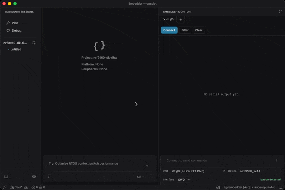Add attachment with chat plus icon
This screenshot has width=285, height=190.
tap(49, 177)
